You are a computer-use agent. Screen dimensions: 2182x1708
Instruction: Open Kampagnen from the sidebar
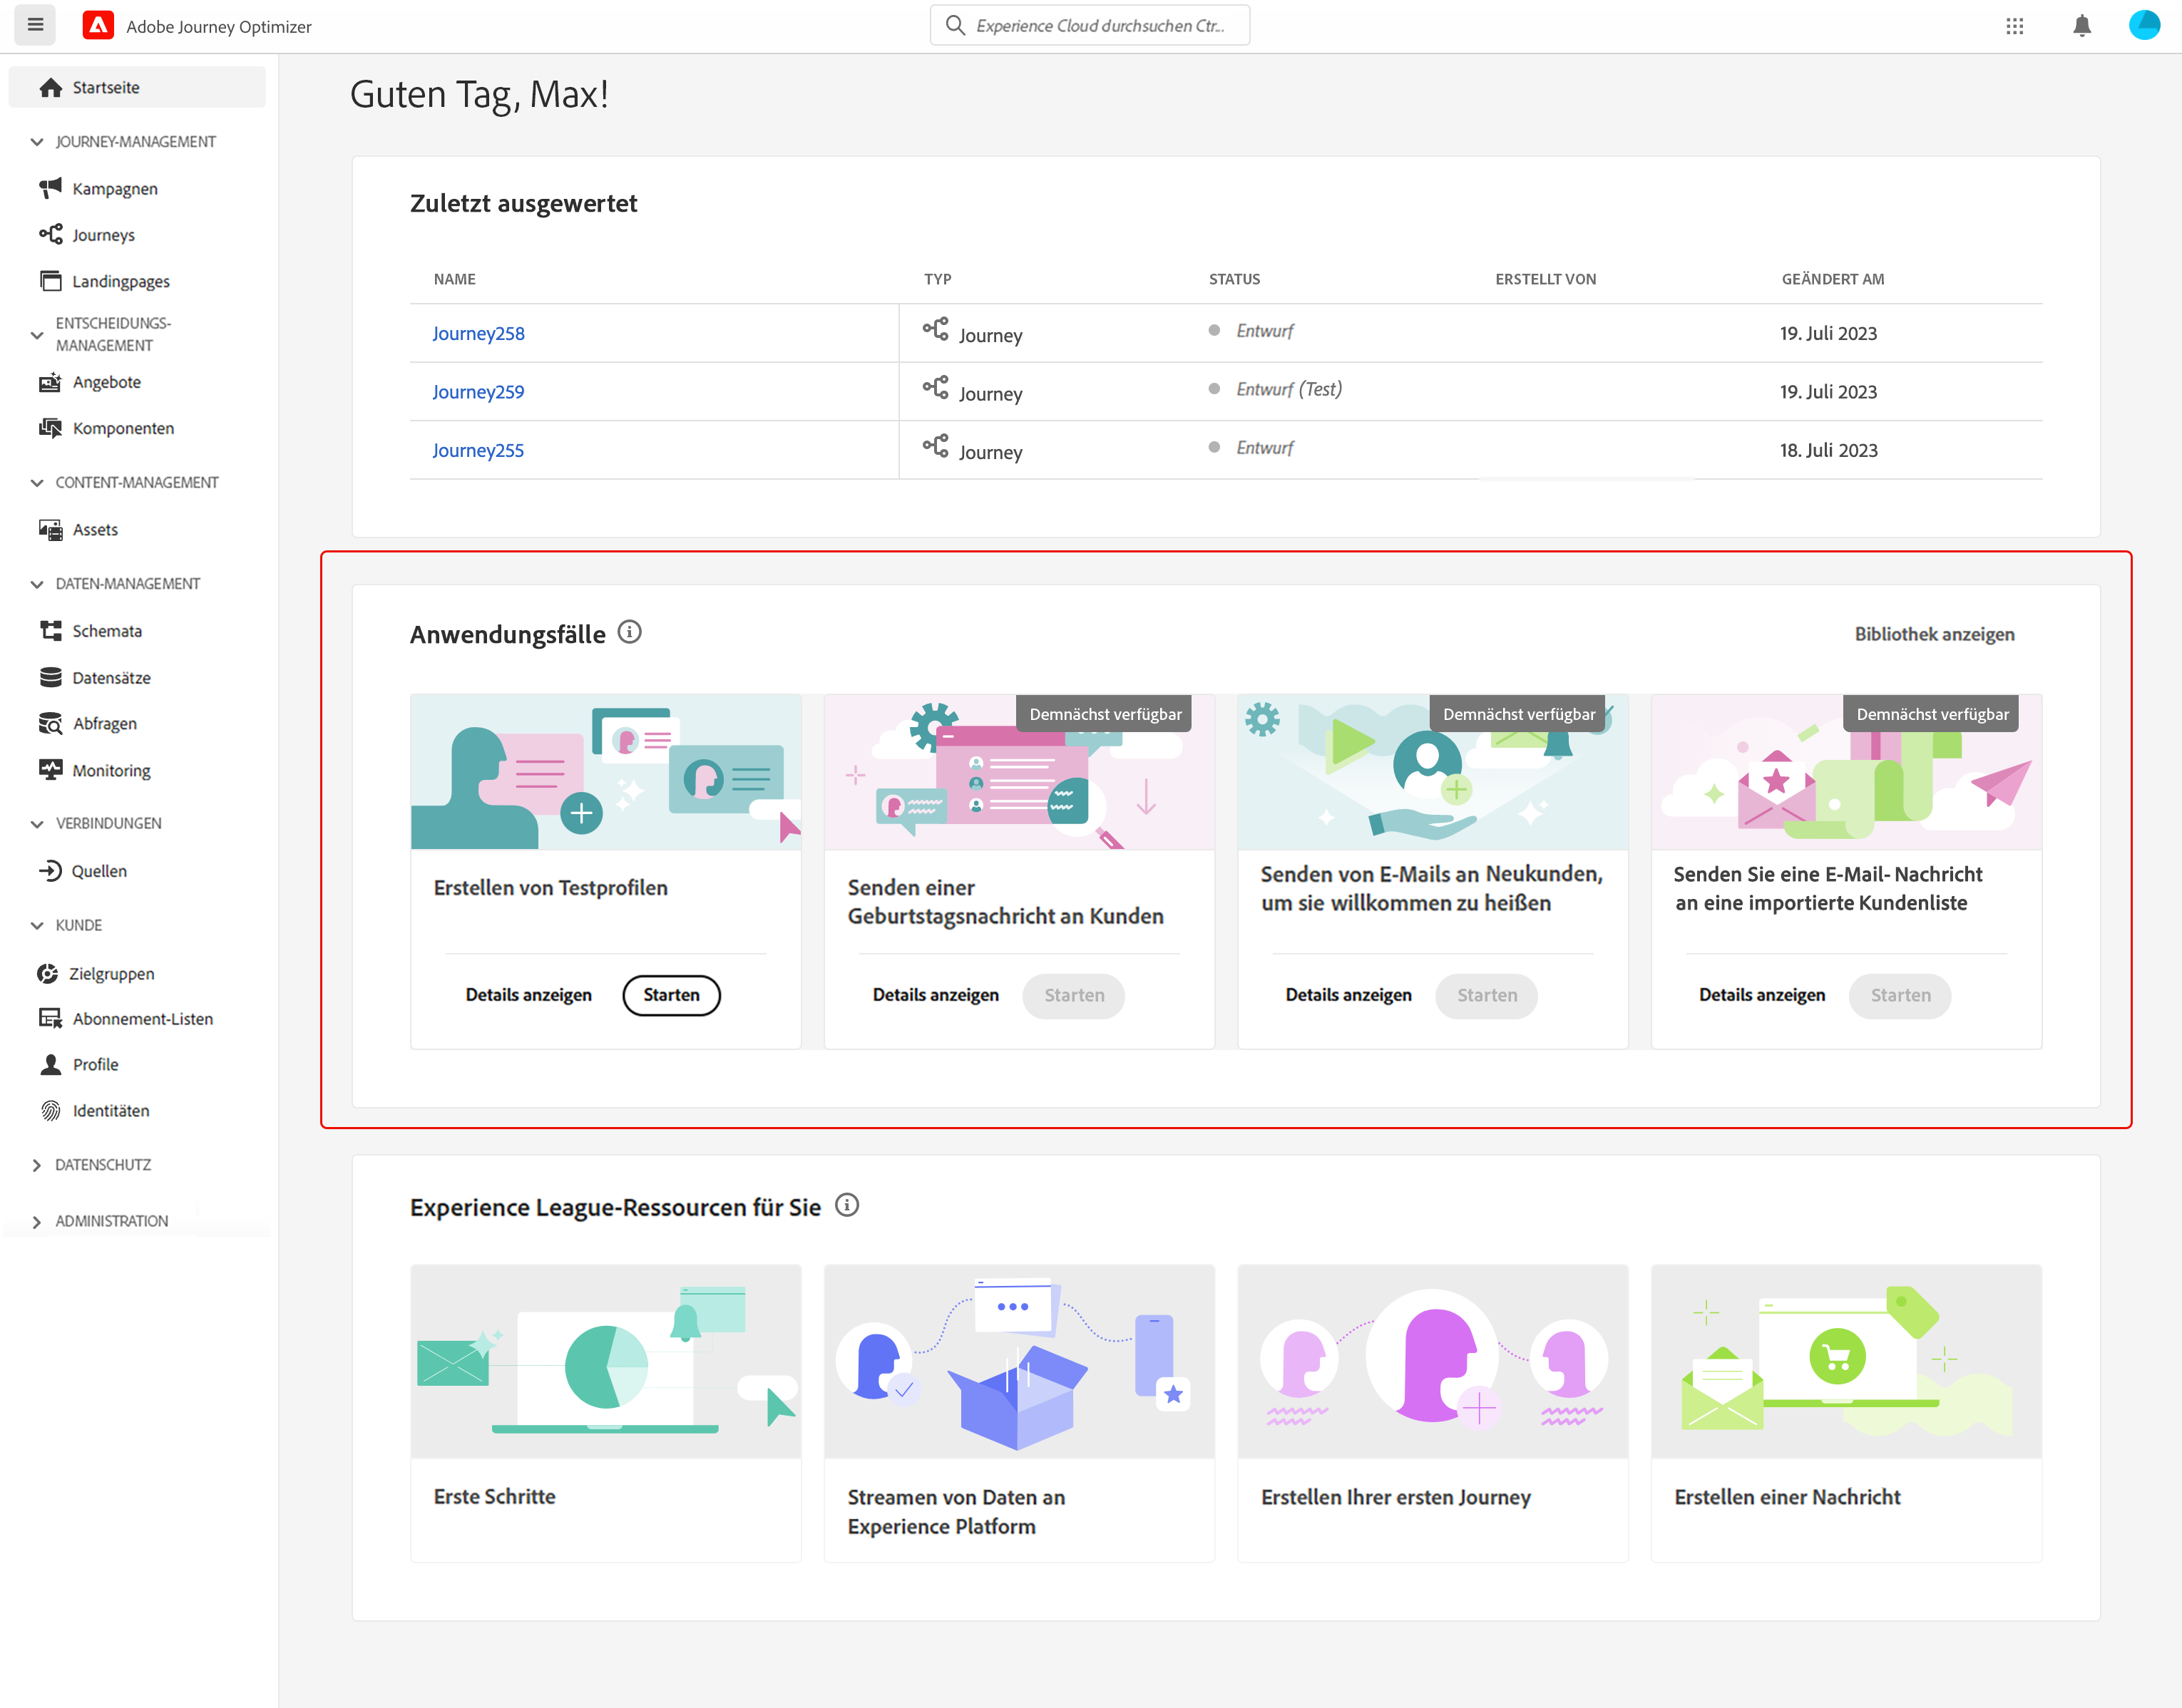(x=114, y=189)
